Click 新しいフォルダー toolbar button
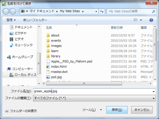This screenshot has width=159, height=119. 35,20
